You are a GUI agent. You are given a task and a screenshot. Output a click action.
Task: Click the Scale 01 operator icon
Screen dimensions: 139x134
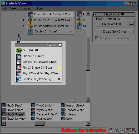pyautogui.click(x=19, y=62)
